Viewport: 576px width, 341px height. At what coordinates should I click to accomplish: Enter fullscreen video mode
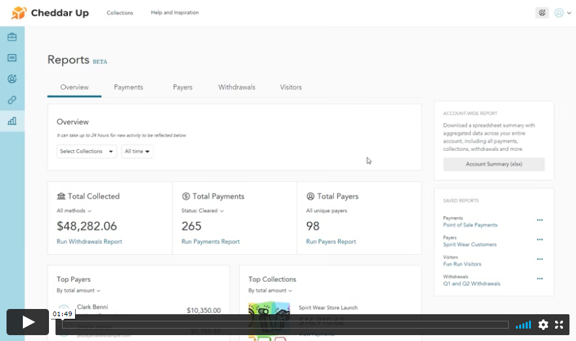coord(560,325)
